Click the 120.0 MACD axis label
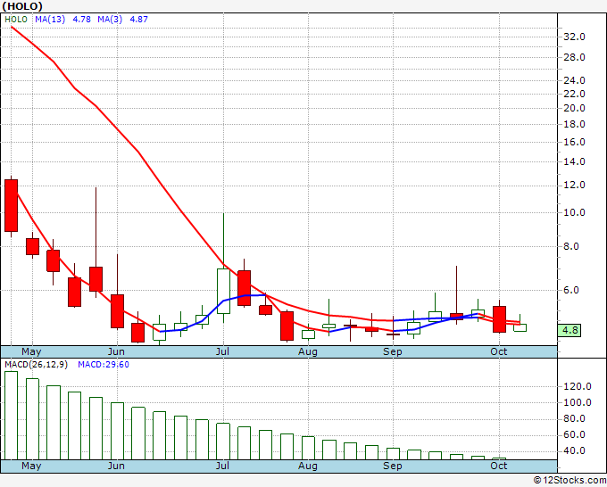 point(578,386)
